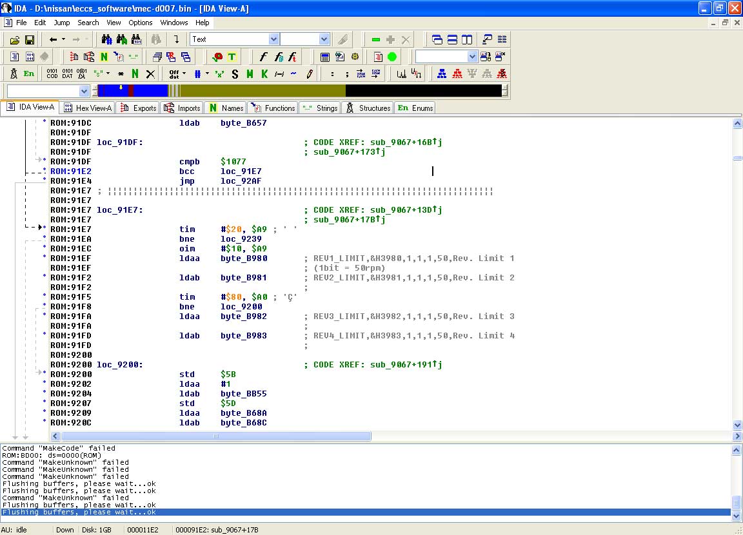
Task: Click the calculator icon in toolbar
Action: pyautogui.click(x=325, y=57)
